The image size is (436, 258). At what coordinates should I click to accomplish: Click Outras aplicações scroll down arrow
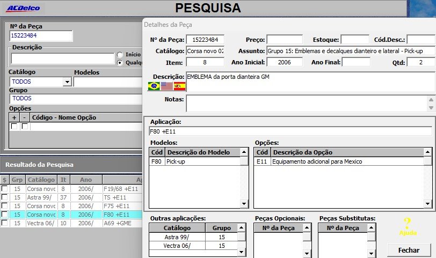pos(242,252)
